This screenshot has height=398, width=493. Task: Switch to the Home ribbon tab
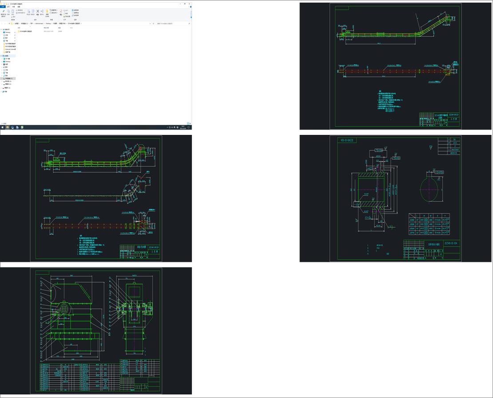click(8, 7)
